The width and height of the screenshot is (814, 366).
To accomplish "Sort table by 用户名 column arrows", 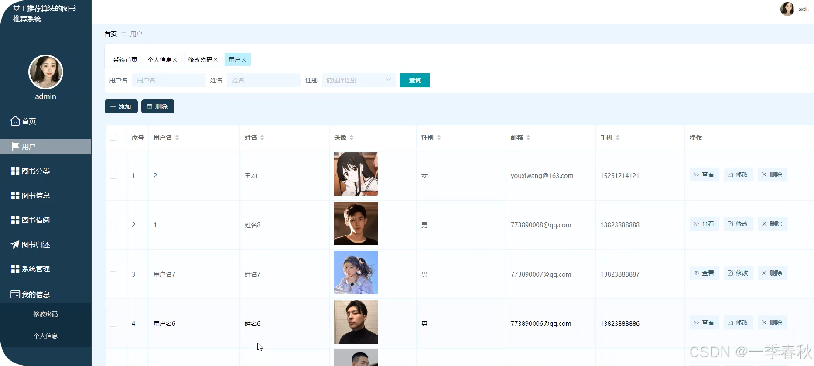I will coord(177,137).
